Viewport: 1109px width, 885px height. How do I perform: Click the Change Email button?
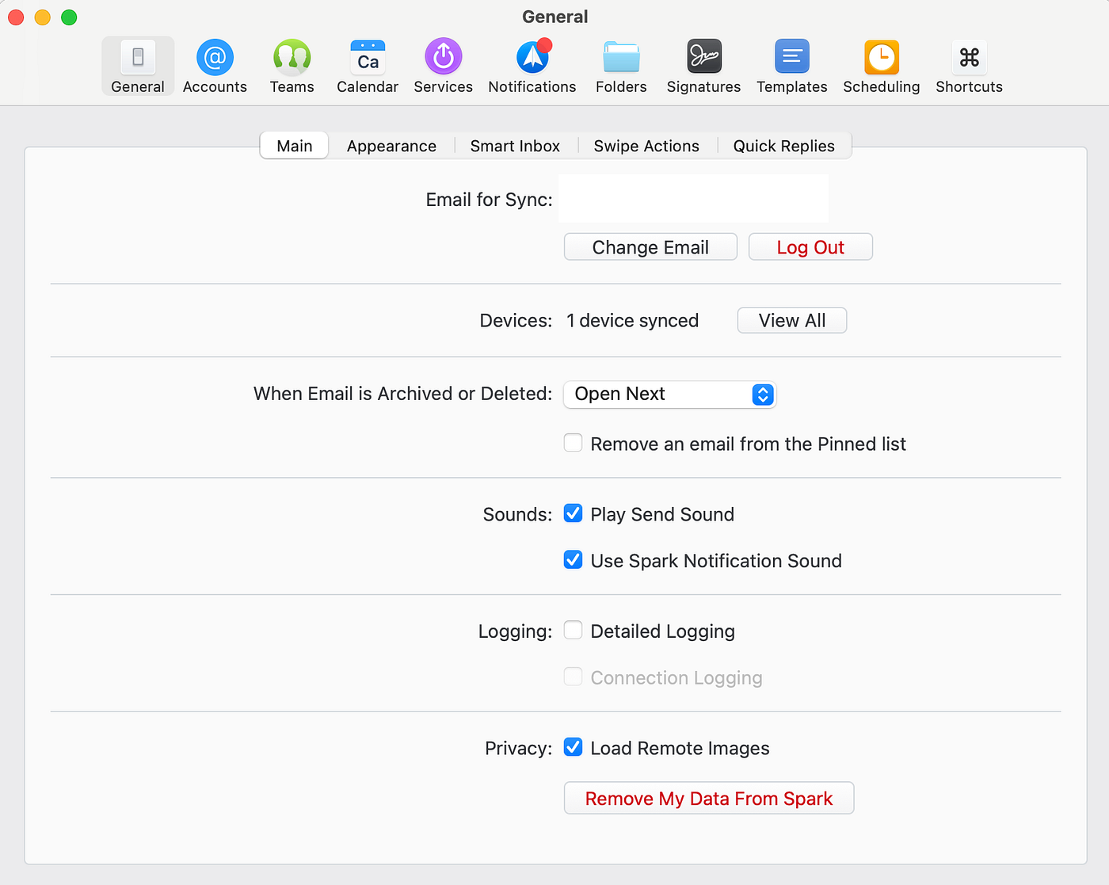[650, 246]
